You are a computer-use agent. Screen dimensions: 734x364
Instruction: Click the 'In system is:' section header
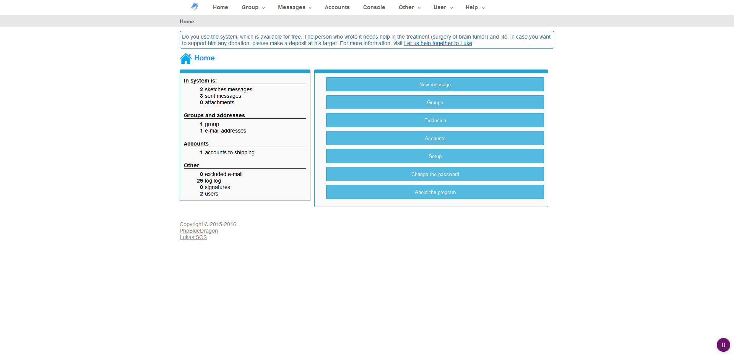[200, 81]
